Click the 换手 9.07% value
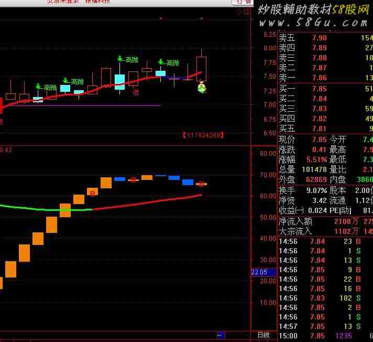373x342 pixels. [316, 190]
